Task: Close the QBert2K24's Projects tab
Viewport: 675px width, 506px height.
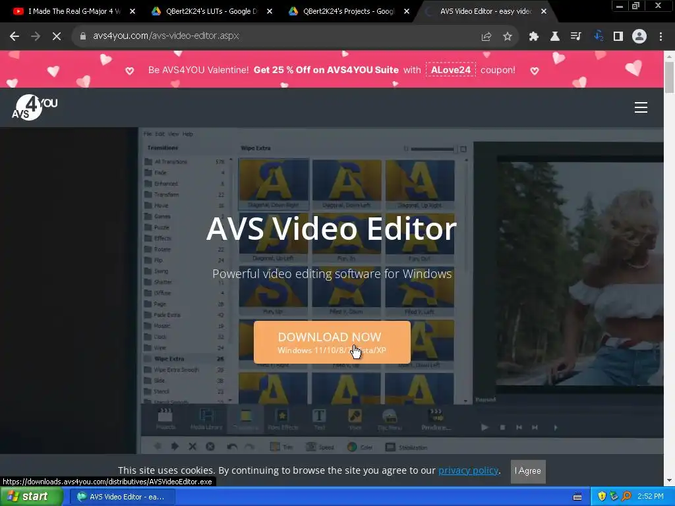Action: (x=407, y=11)
